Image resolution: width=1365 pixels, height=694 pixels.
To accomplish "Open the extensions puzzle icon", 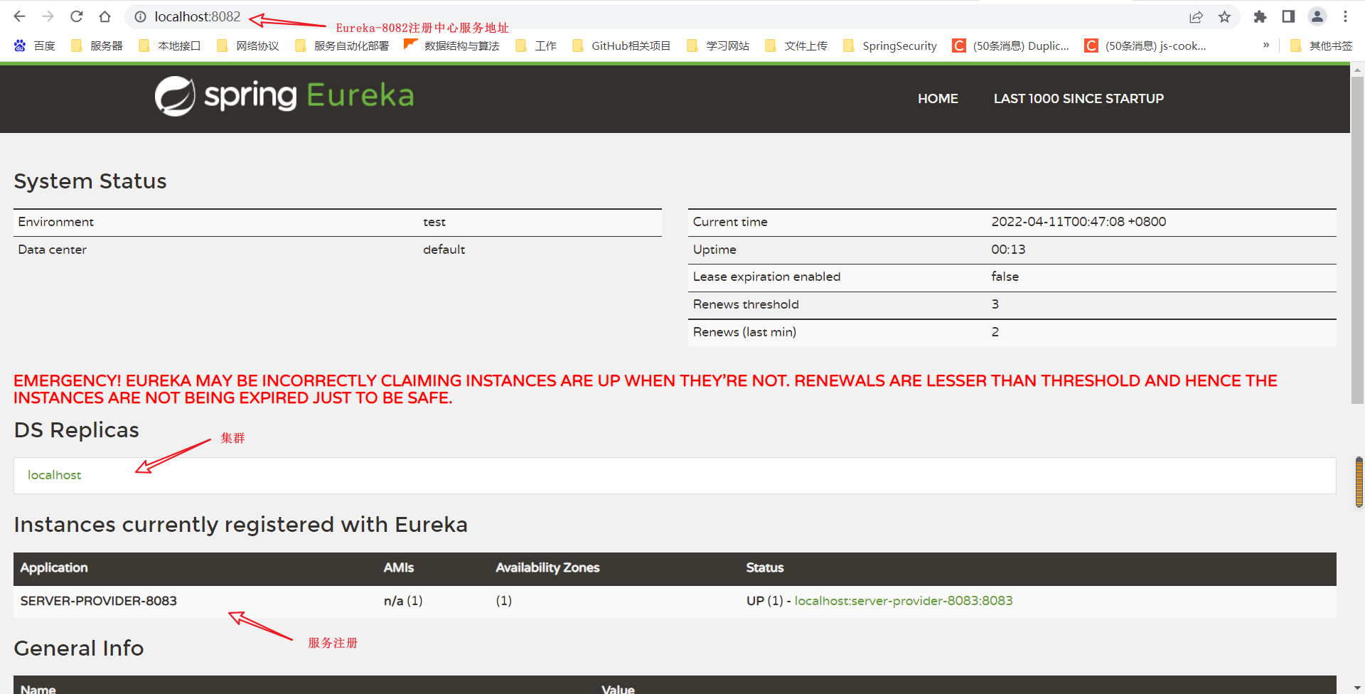I will tap(1260, 16).
